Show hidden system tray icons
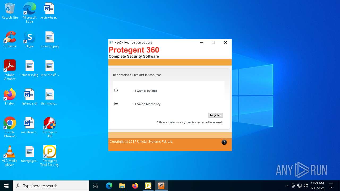Viewport: 340px width, 191px height. click(x=286, y=186)
